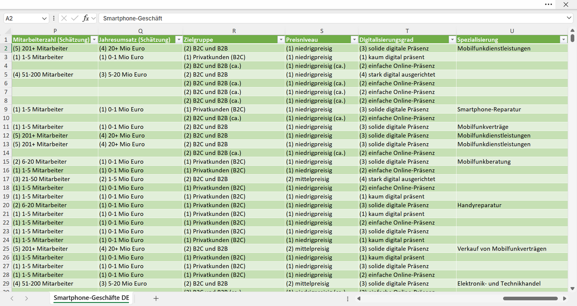Select row header 17
The image size is (577, 306).
click(6, 179)
